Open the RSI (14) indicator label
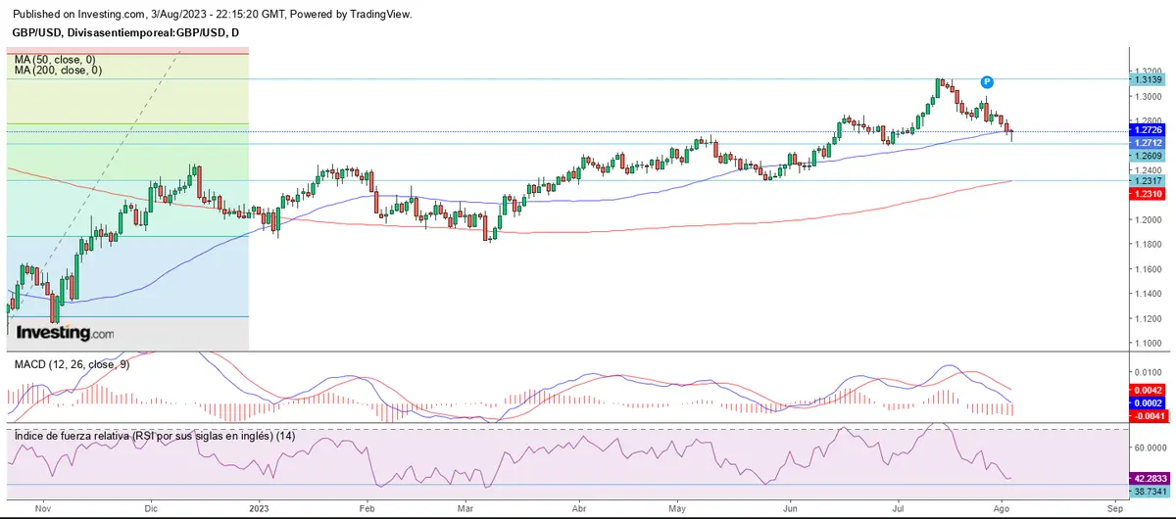The width and height of the screenshot is (1176, 519). click(155, 436)
